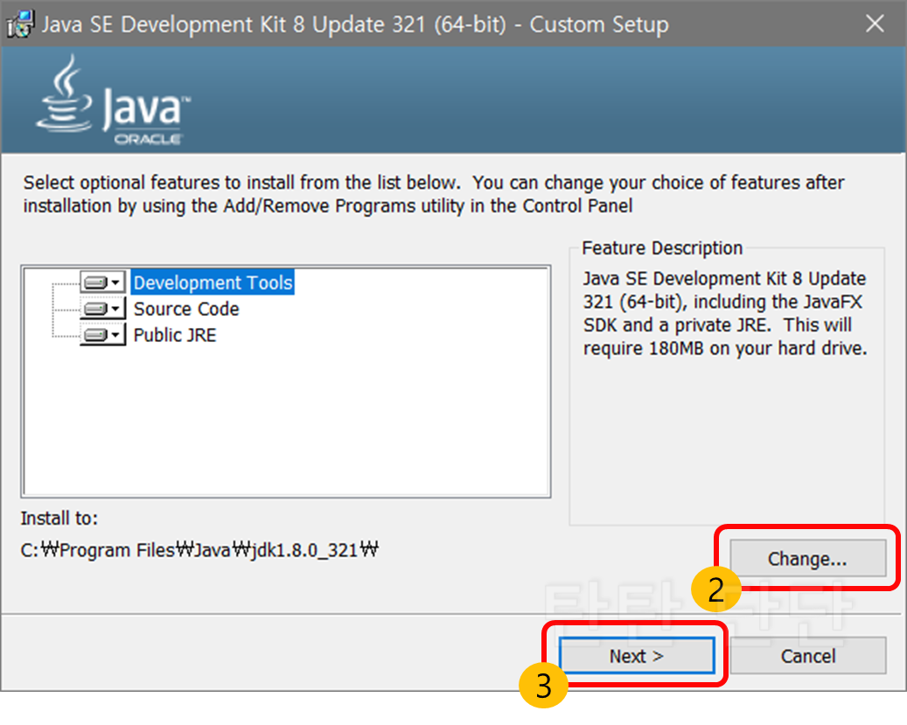Click the Change... install path button

coord(807,558)
